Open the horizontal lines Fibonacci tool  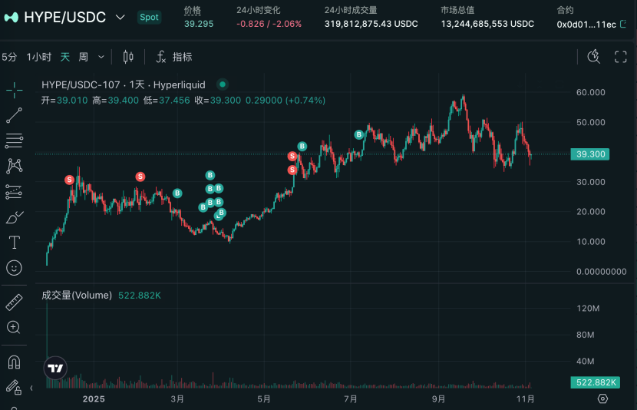[15, 141]
